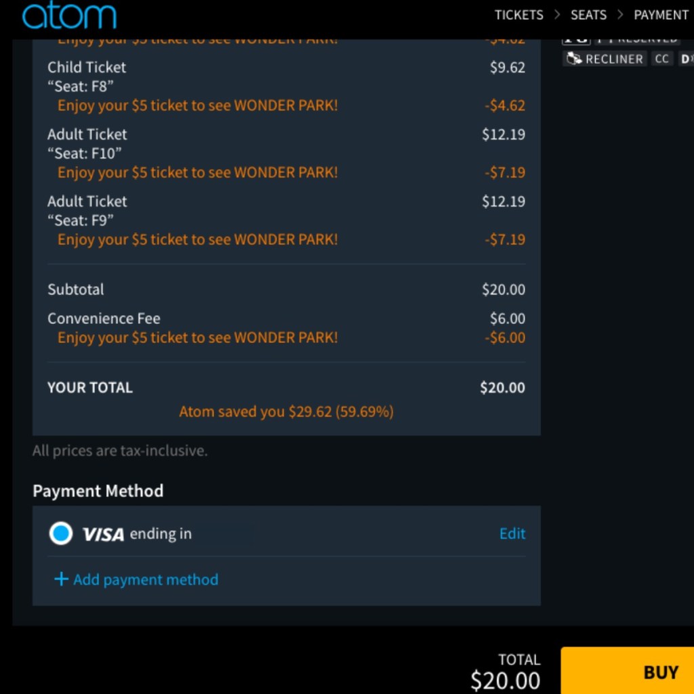The image size is (694, 694).
Task: Click the Subtotal $20.00 amount
Action: (503, 289)
